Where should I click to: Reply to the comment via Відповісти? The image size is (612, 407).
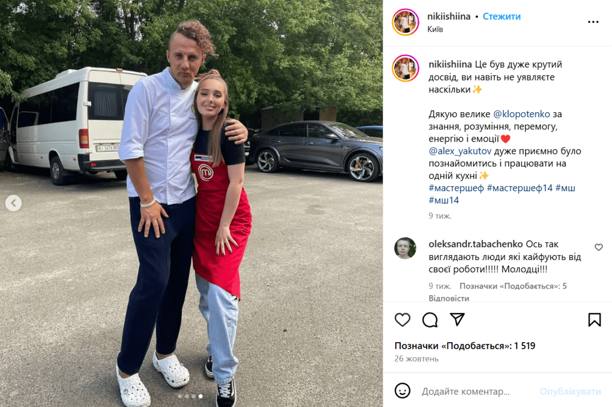tap(449, 298)
